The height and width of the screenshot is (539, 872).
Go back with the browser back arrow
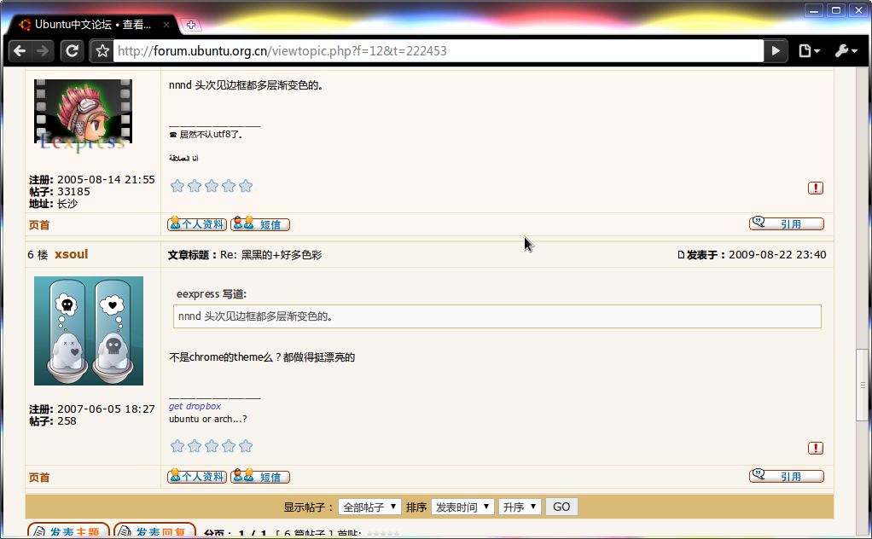tap(20, 51)
